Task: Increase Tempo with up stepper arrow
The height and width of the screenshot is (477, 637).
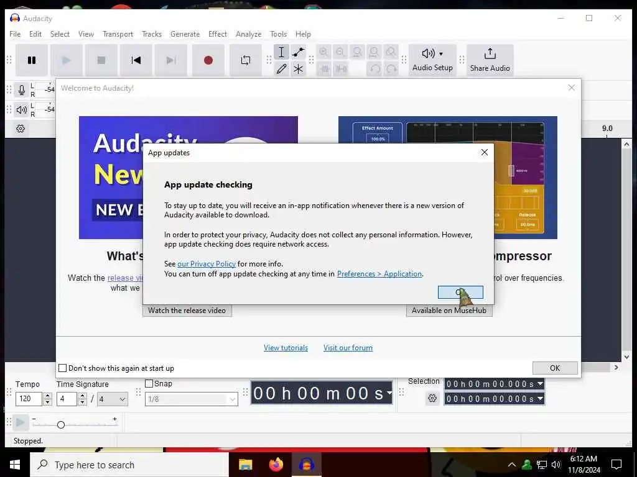Action: coord(47,396)
